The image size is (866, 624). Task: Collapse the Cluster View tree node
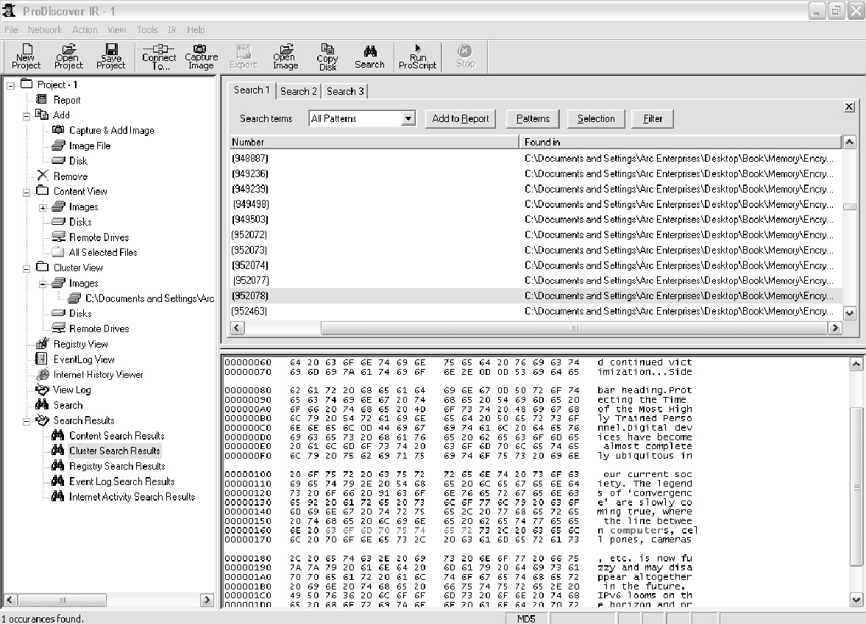pyautogui.click(x=26, y=269)
